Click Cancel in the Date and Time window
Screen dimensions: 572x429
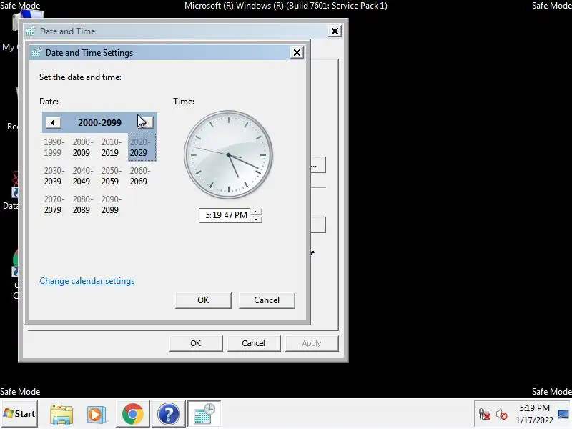[x=254, y=343]
